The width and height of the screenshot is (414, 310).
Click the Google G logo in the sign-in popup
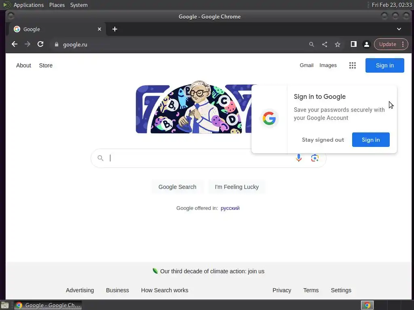269,118
